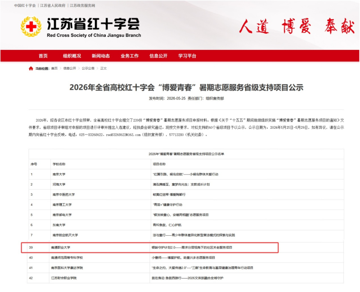360x292 pixels.
Task: Click the 江苏省红十字会 site title
Action: (x=93, y=24)
